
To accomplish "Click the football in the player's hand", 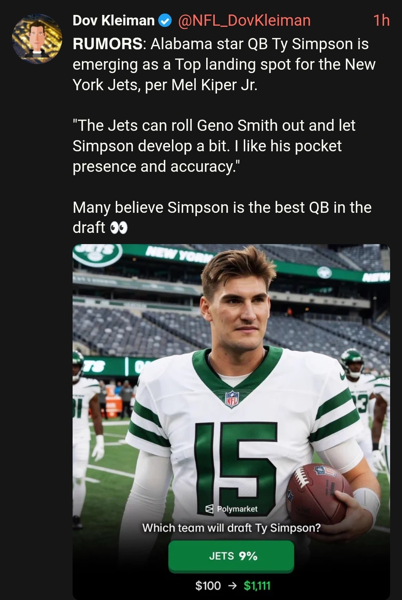I will point(319,493).
